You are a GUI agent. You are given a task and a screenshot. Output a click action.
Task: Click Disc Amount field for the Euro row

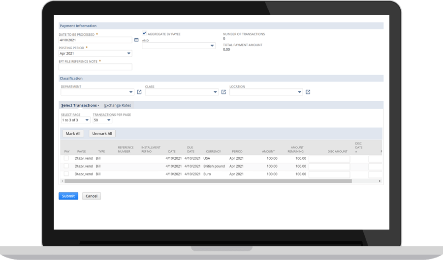[329, 174]
